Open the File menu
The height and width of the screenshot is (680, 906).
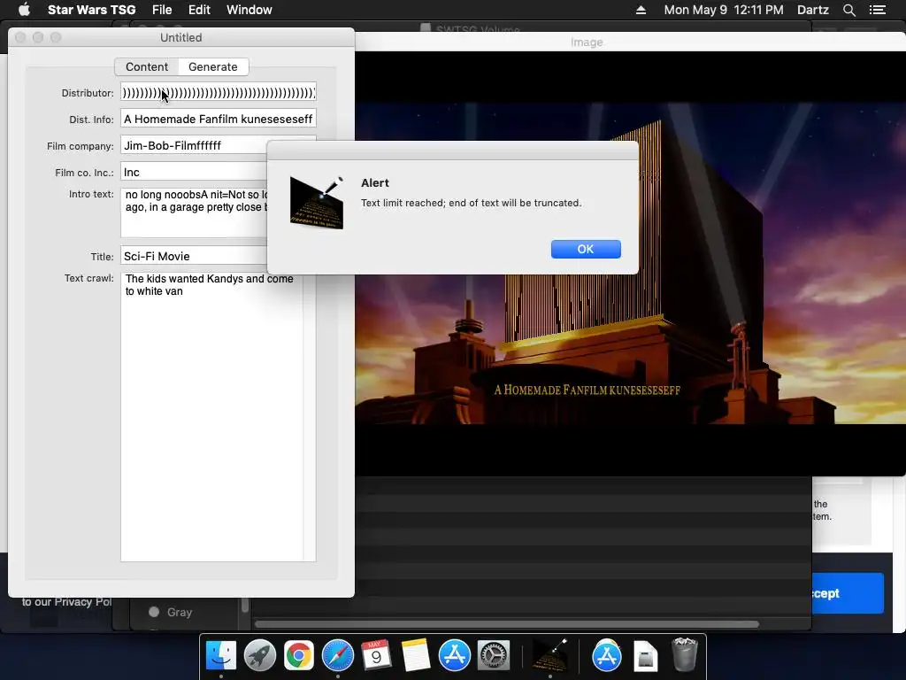[162, 10]
